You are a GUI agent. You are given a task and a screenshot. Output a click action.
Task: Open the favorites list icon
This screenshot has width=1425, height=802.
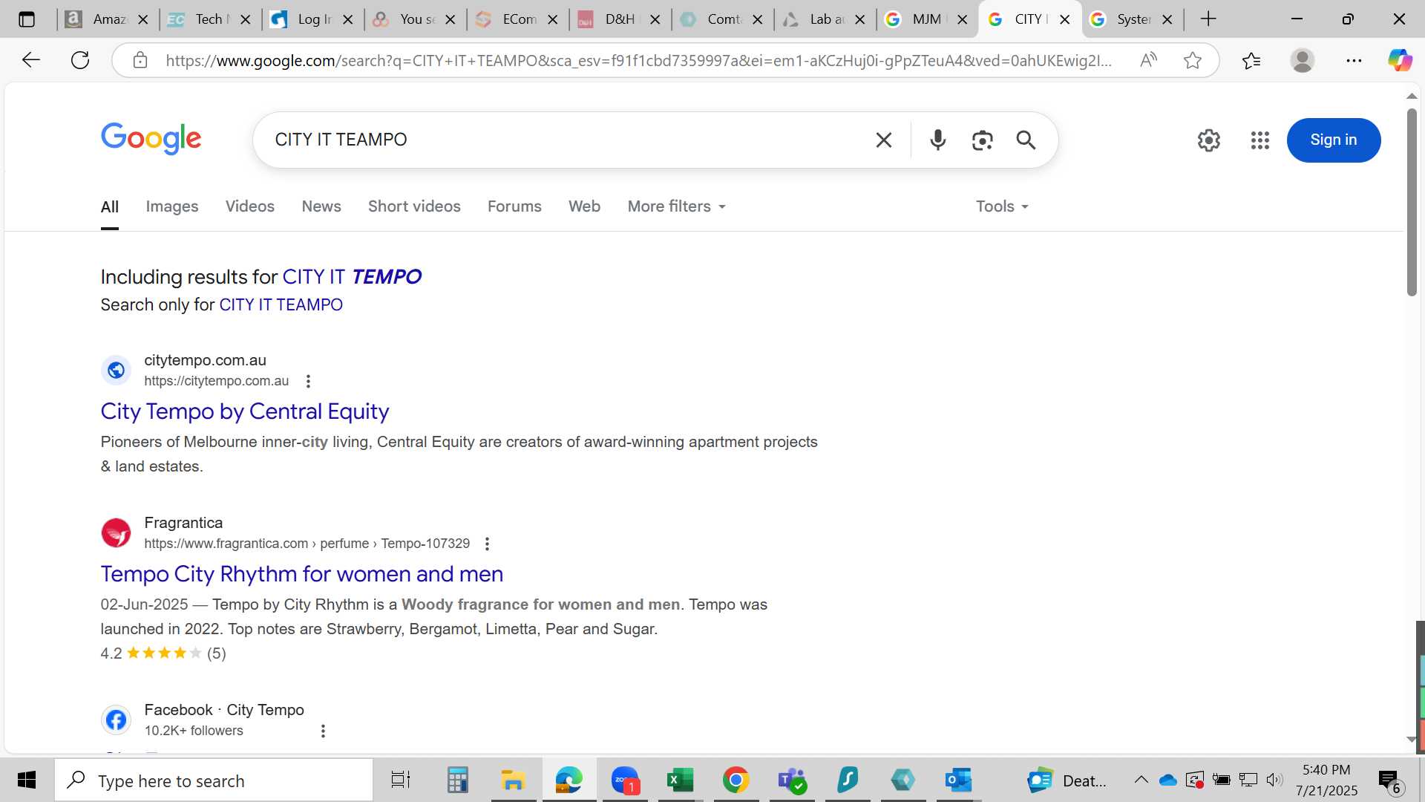(x=1251, y=60)
